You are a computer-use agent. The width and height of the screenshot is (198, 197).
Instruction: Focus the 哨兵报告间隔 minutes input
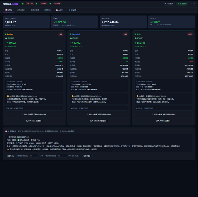(62, 156)
